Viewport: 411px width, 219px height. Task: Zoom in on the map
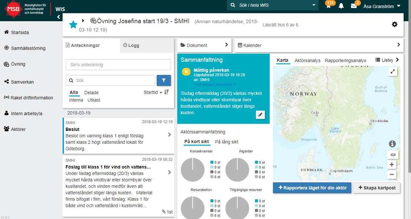tap(392, 164)
